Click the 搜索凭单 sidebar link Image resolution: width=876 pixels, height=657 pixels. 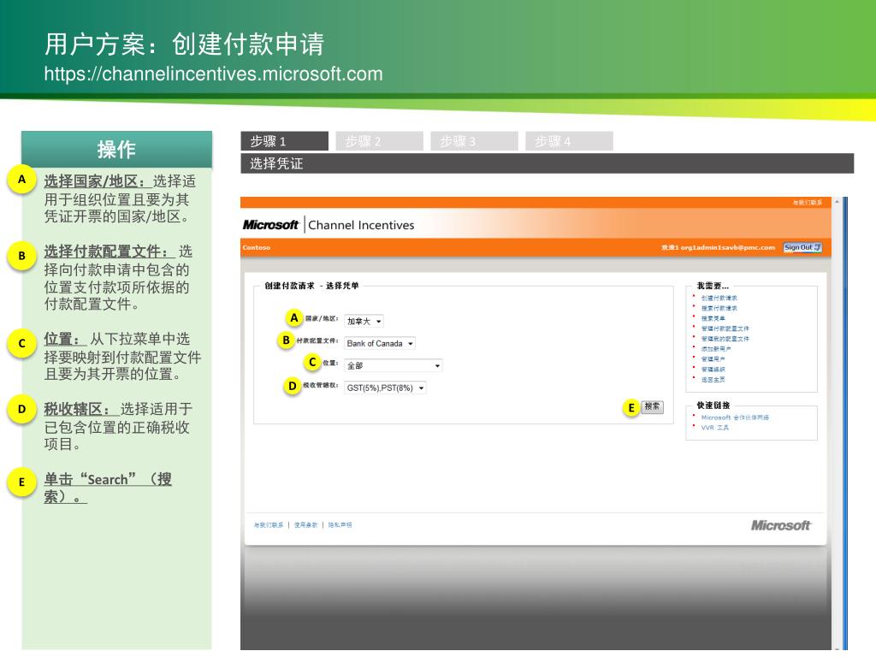point(713,318)
